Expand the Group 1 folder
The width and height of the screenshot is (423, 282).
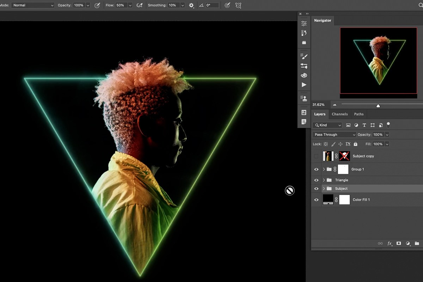tap(324, 170)
